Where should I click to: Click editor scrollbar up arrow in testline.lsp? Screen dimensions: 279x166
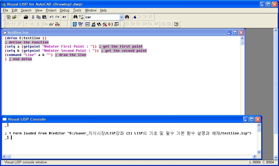coord(242,38)
